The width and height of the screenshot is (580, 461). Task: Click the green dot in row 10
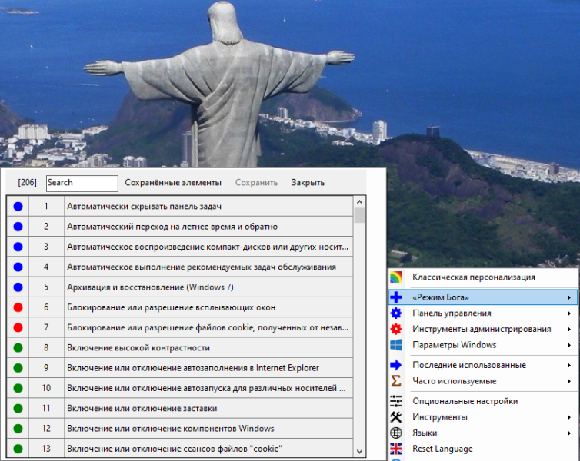[x=18, y=388]
